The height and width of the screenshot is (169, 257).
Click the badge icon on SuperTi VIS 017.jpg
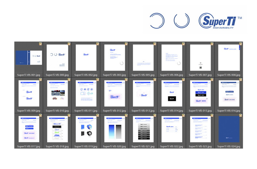(x=40, y=115)
